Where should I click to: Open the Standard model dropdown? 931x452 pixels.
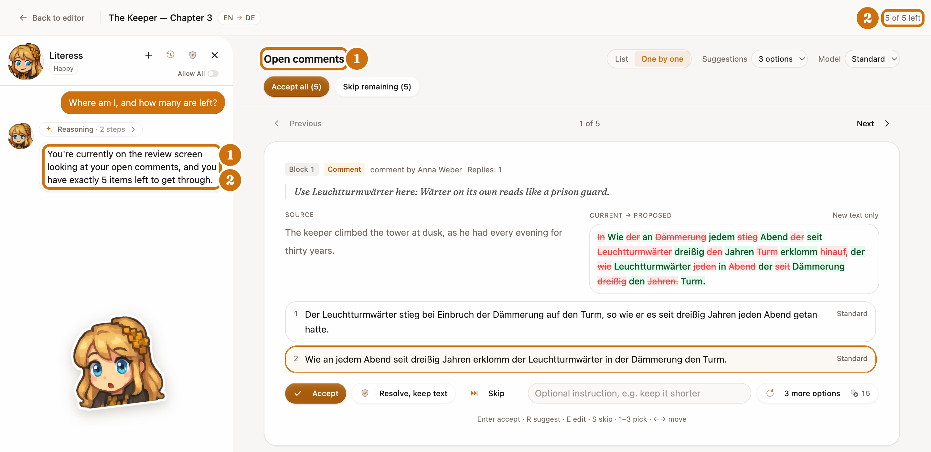tap(872, 59)
